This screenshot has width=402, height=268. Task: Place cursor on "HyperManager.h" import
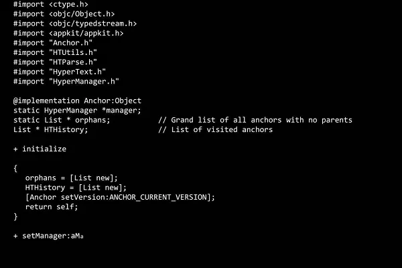84,81
